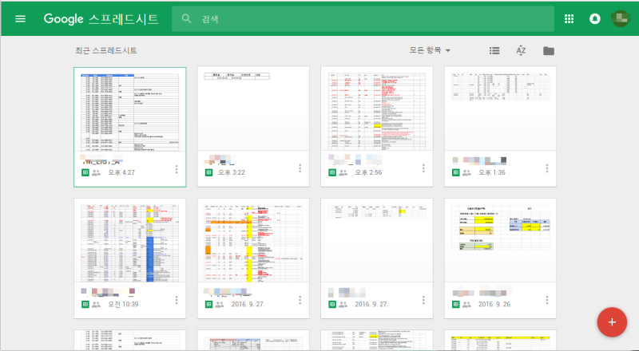This screenshot has height=351, width=639.
Task: Click shared people icon on 오후 1:36 card
Action: [x=466, y=172]
